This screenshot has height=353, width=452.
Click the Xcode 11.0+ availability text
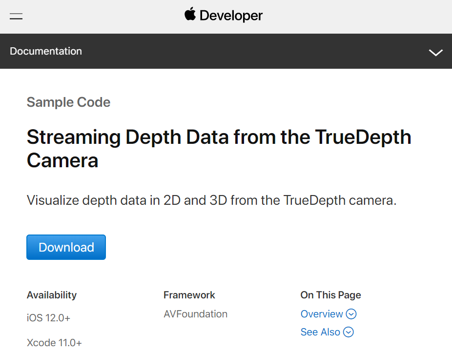click(x=54, y=343)
